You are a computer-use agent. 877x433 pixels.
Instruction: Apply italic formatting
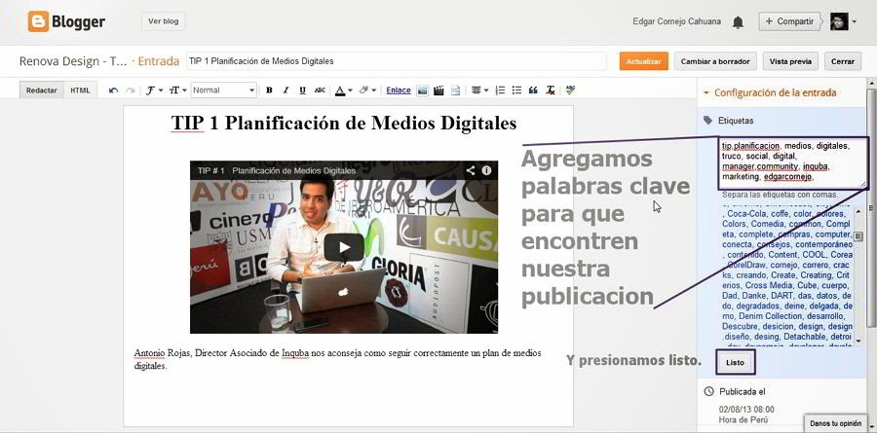tap(286, 90)
